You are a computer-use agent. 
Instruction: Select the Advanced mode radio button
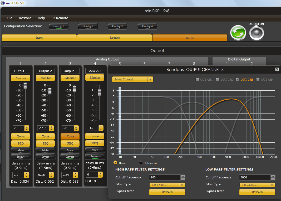(141, 163)
